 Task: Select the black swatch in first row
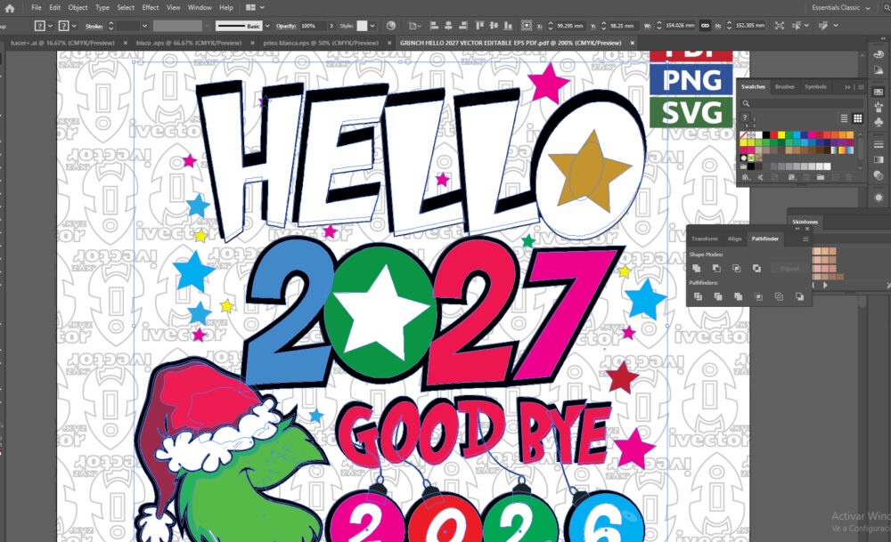[x=766, y=135]
